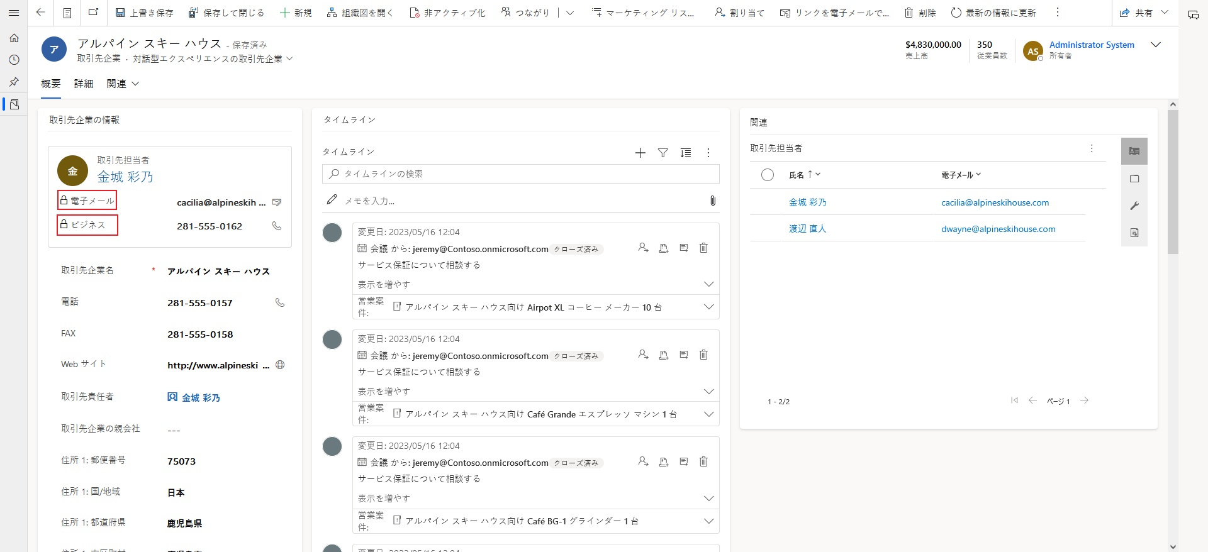This screenshot has width=1208, height=552.
Task: Open Share button dropdown chevron
Action: tap(1165, 13)
